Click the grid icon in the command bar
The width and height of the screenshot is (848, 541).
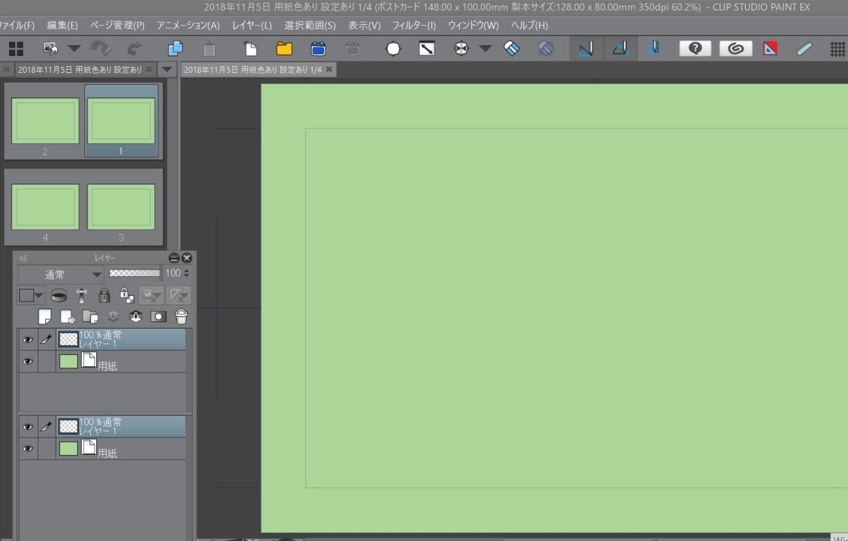(838, 49)
